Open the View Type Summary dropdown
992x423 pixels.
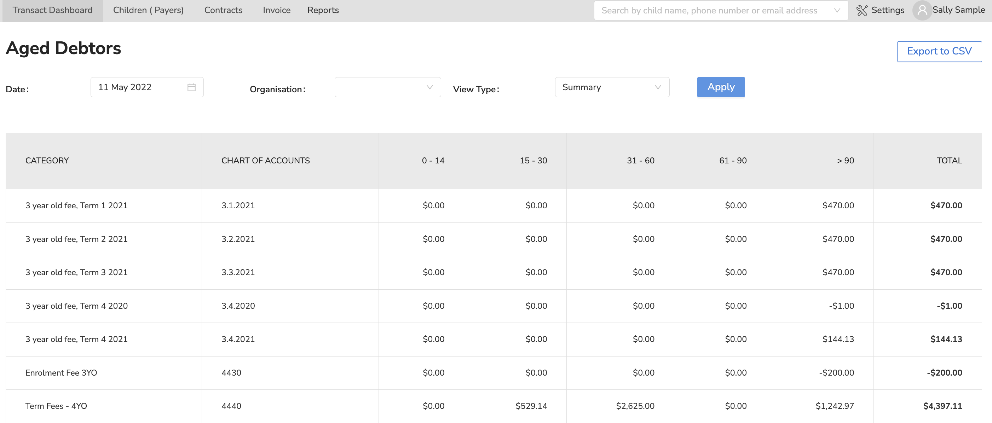click(612, 87)
